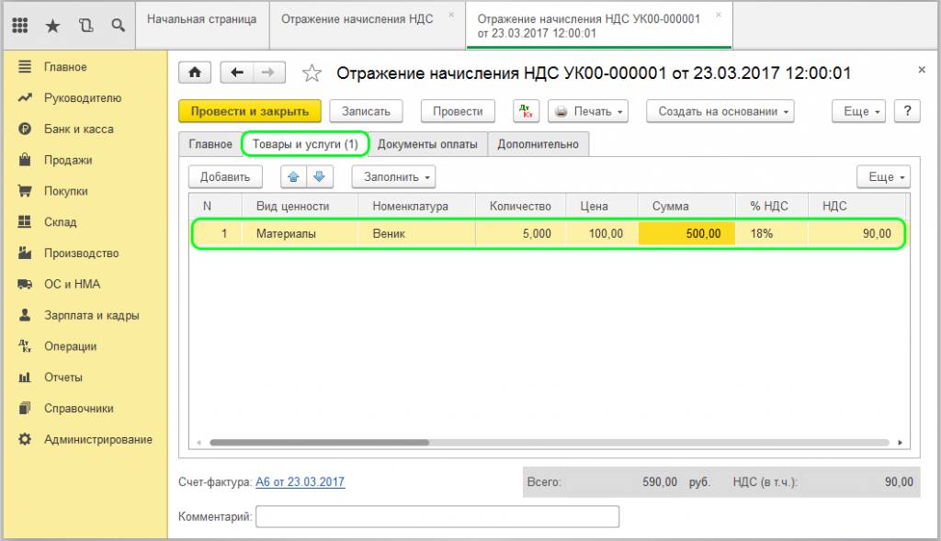The height and width of the screenshot is (541, 941).
Task: Open invoice link А6 от 23.03.2017
Action: pos(300,481)
